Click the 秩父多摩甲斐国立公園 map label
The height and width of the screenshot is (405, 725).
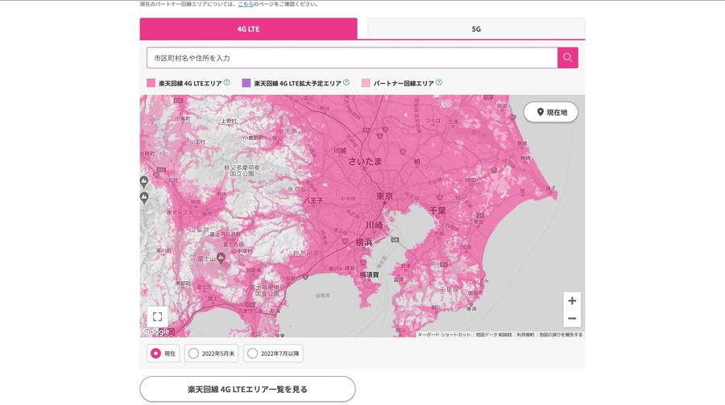[242, 171]
